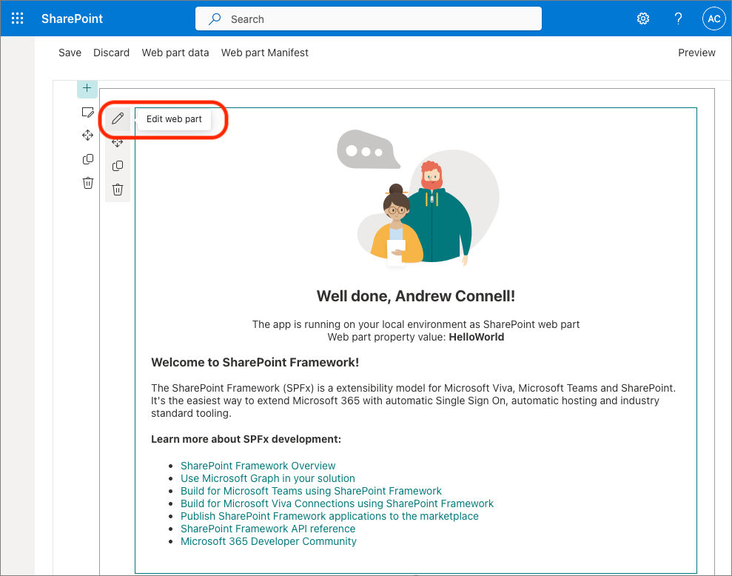Click the 'Edit web part' tooltip label
This screenshot has height=576, width=732.
[174, 119]
